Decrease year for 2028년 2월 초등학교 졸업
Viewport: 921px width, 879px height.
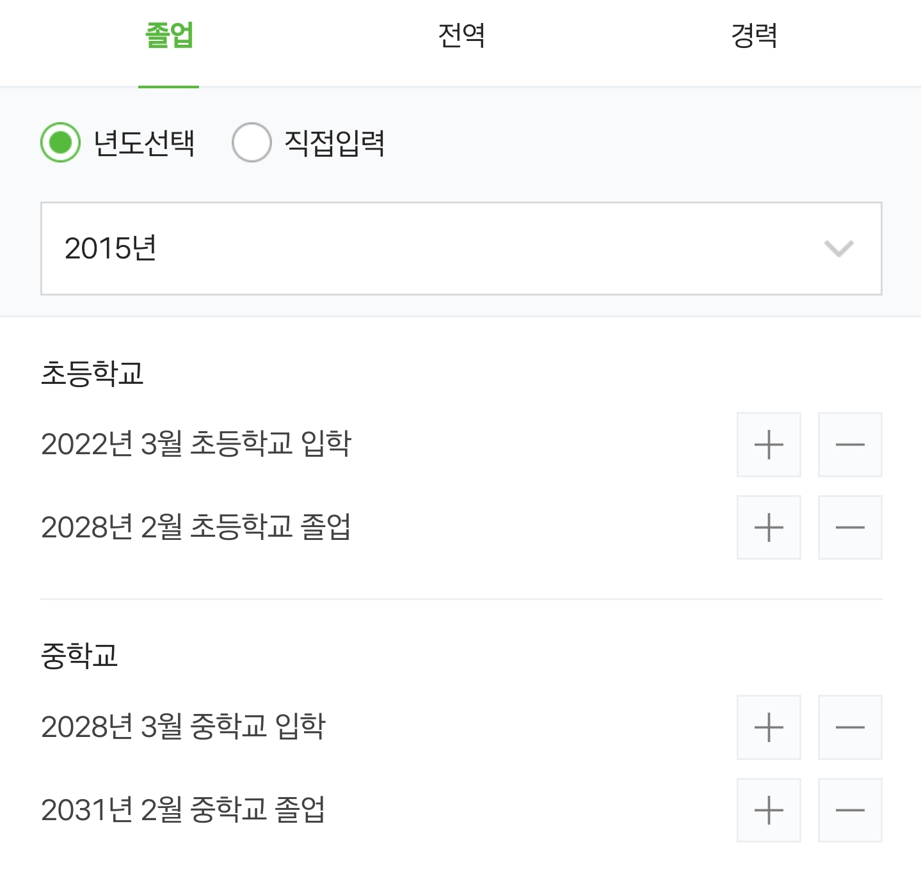point(850,527)
